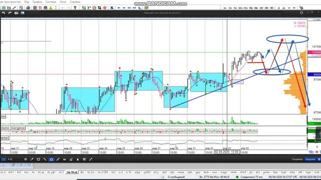Click the pen/edit icon in toolbar
Image resolution: width=321 pixels, height=180 pixels.
[14, 8]
